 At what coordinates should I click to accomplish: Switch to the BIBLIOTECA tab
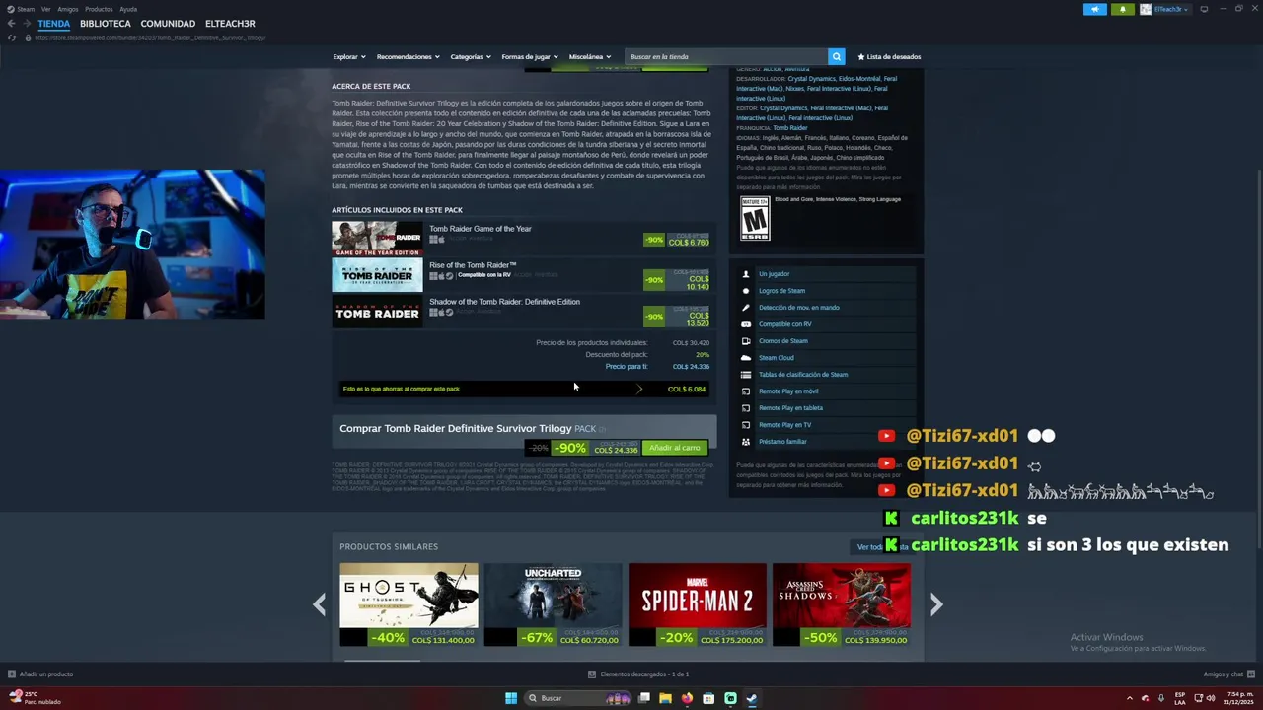coord(106,24)
